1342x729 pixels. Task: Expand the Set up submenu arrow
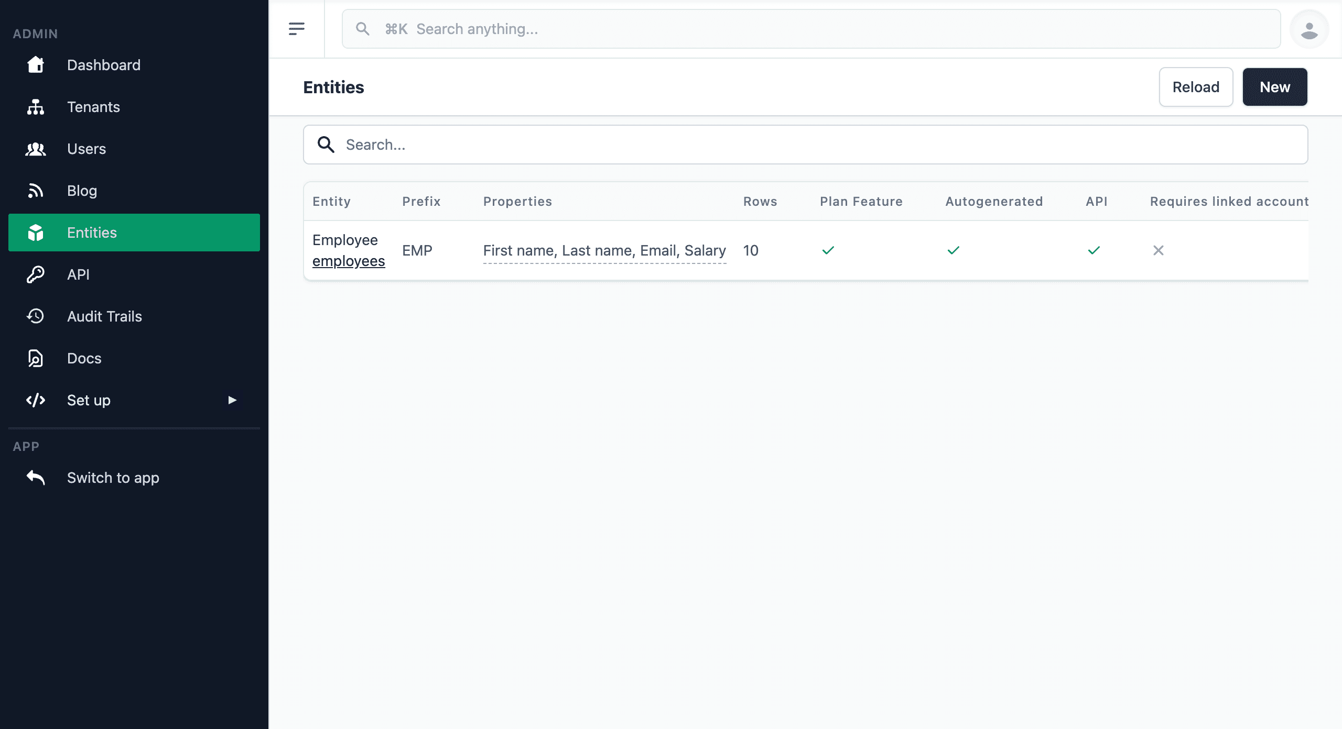click(232, 400)
